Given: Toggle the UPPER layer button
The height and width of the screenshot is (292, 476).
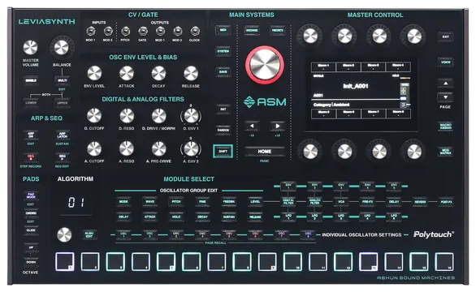Looking at the screenshot, I should (x=62, y=103).
